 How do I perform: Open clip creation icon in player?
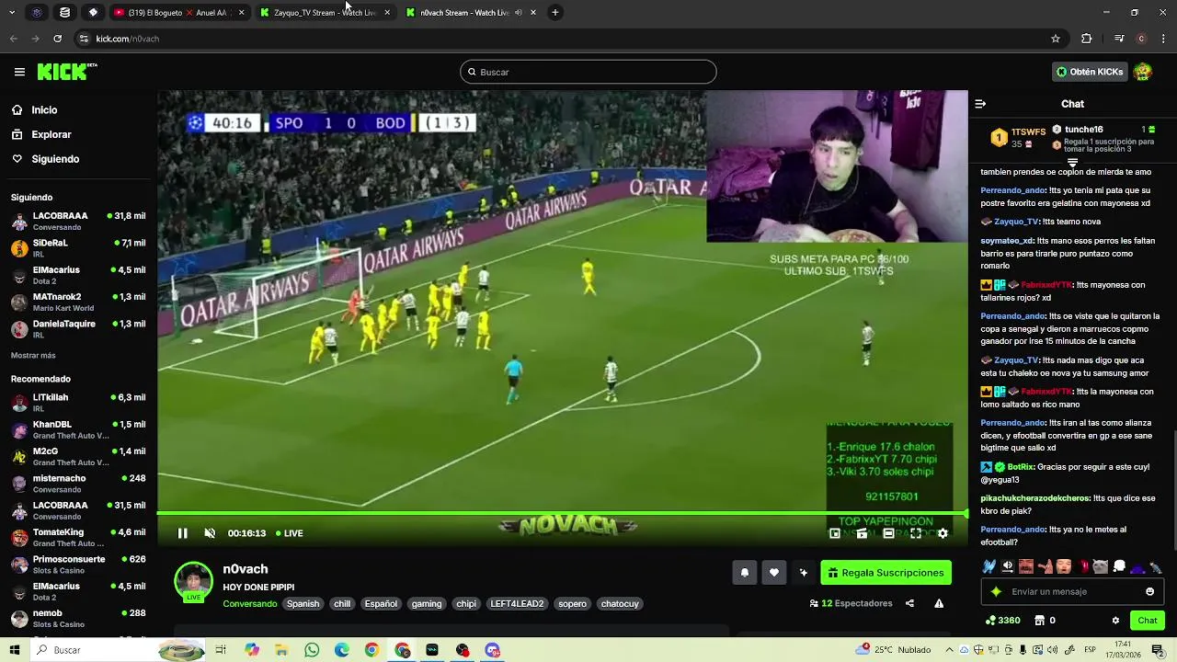(x=862, y=533)
